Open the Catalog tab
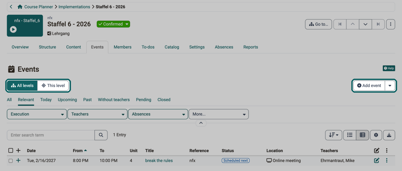This screenshot has width=402, height=171. point(172,47)
